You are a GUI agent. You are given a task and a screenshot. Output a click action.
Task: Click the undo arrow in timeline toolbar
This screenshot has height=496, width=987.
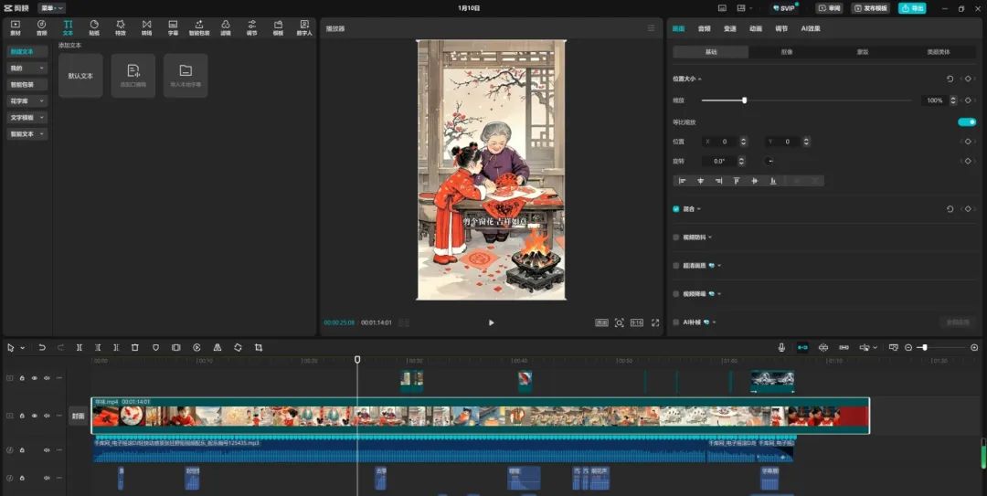(x=42, y=347)
